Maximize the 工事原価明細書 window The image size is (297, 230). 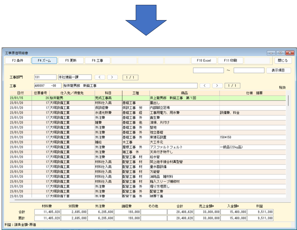point(280,53)
